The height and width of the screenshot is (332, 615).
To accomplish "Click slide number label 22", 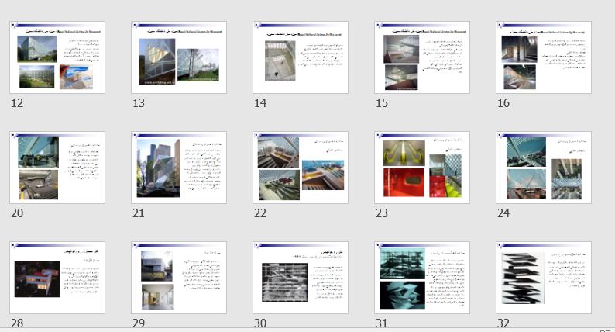I will (260, 213).
